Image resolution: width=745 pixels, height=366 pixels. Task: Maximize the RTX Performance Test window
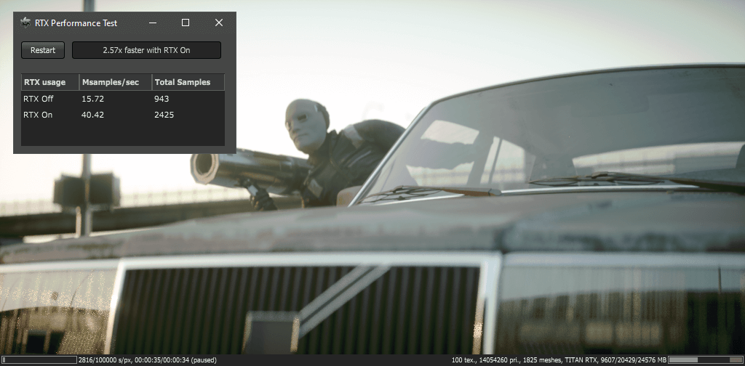(186, 23)
